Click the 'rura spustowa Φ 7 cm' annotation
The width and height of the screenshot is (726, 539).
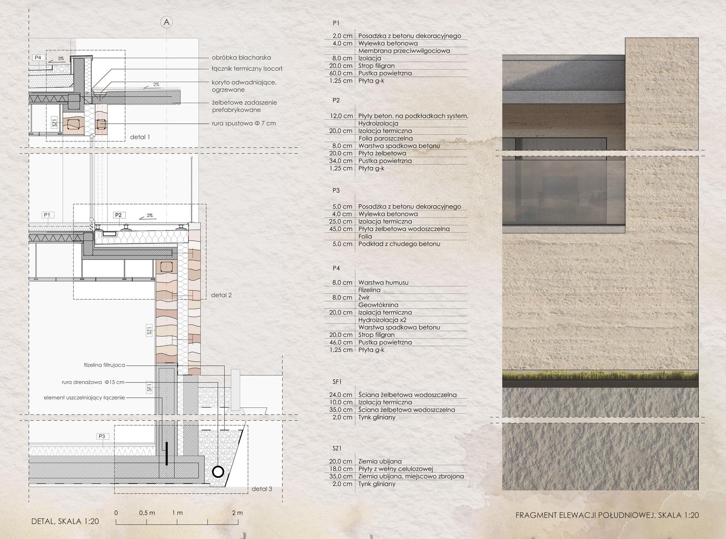pos(244,123)
